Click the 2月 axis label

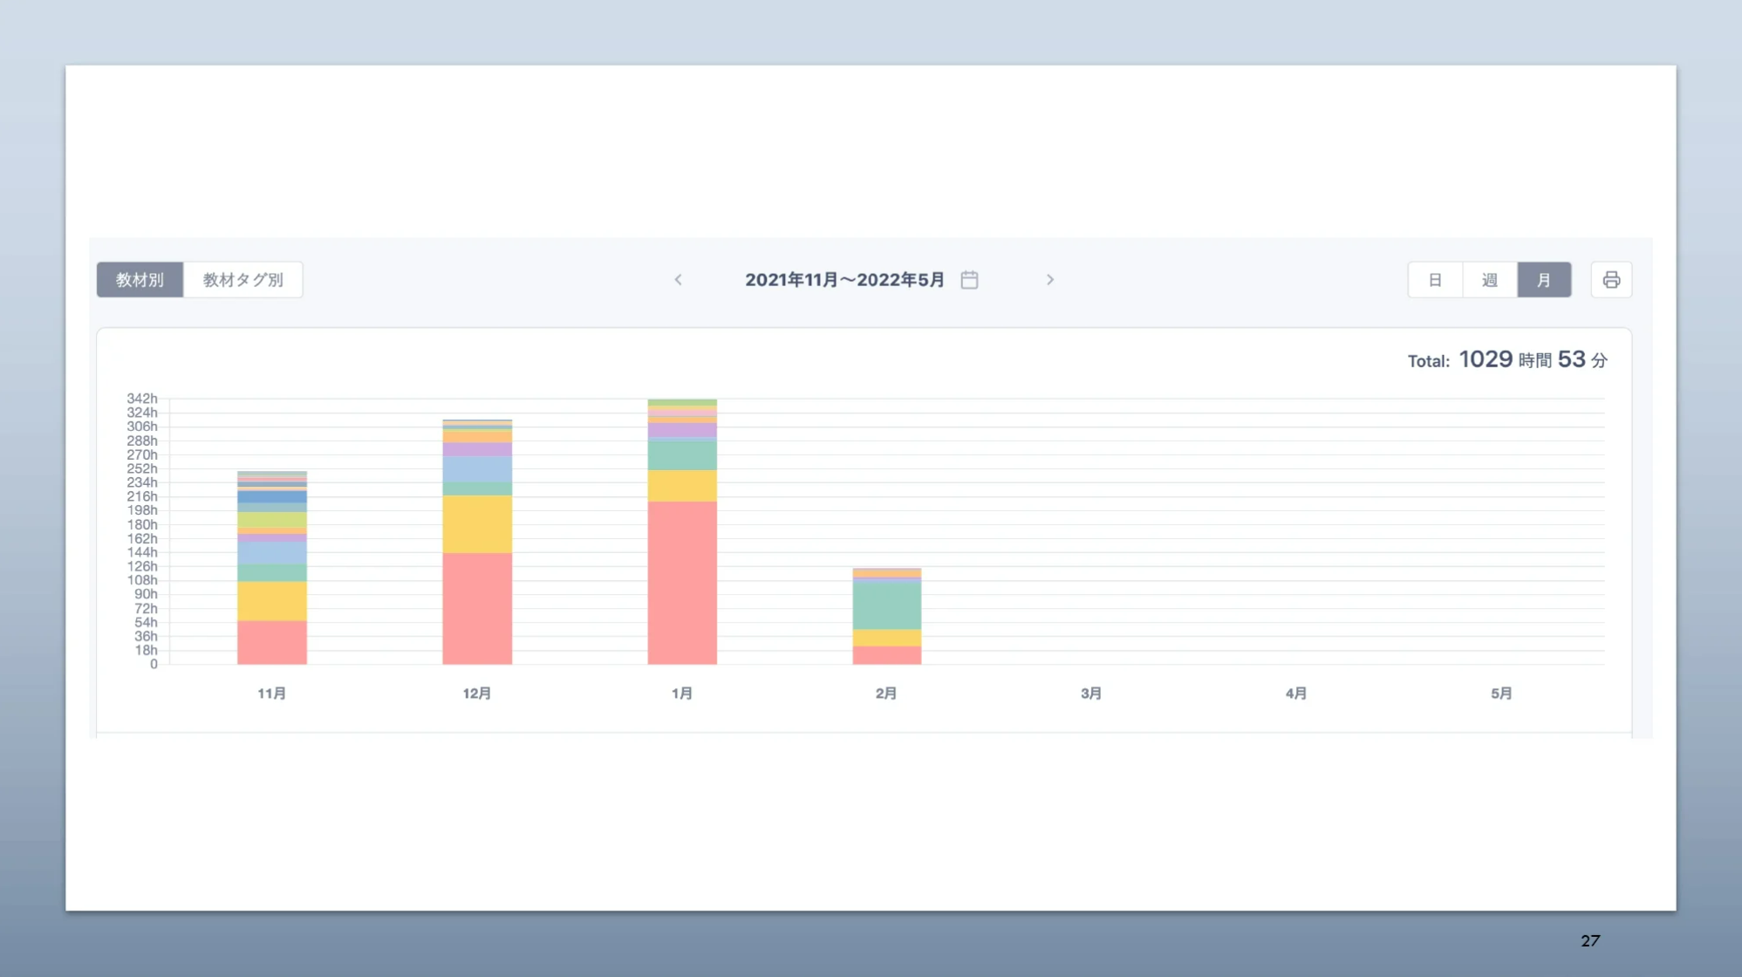point(886,693)
